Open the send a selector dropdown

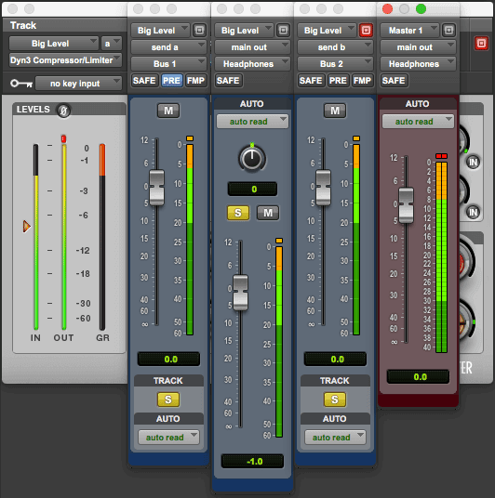168,47
